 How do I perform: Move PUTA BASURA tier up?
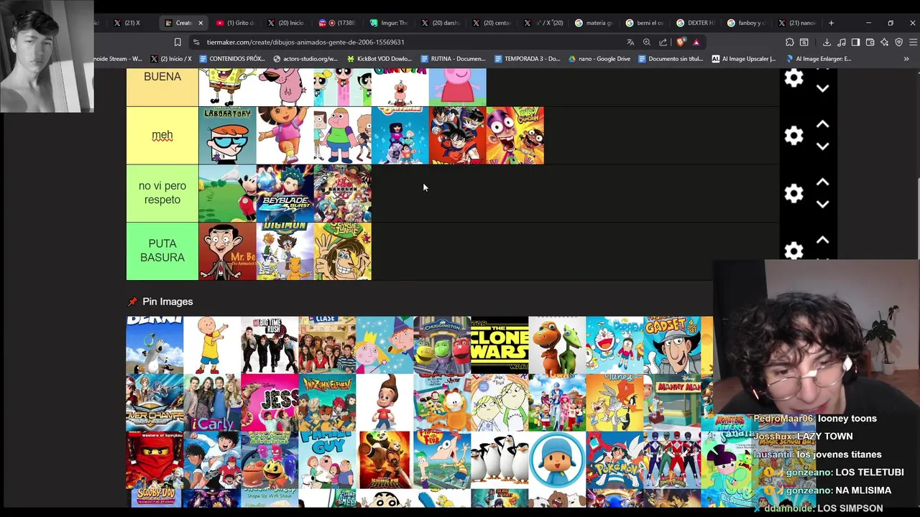pyautogui.click(x=823, y=240)
